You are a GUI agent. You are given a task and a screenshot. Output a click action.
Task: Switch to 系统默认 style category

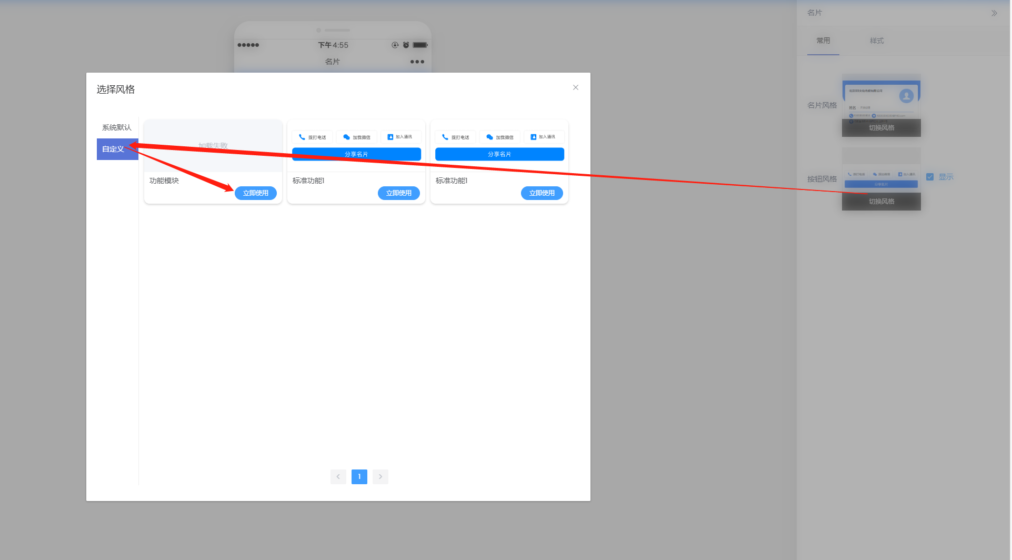(x=117, y=127)
